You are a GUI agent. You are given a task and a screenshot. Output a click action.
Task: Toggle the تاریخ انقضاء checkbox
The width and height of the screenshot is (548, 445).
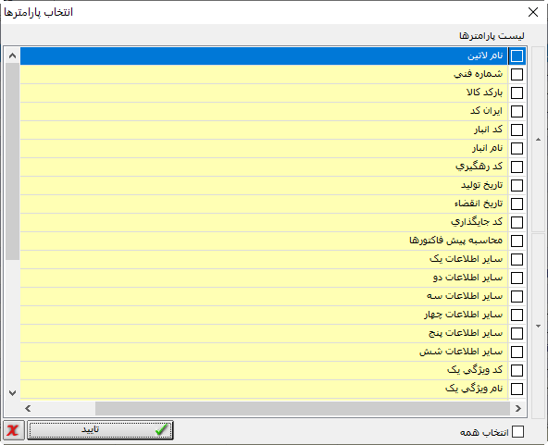(x=517, y=204)
